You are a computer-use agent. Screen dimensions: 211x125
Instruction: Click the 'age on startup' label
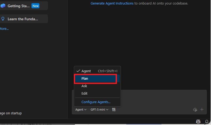[x=11, y=113]
